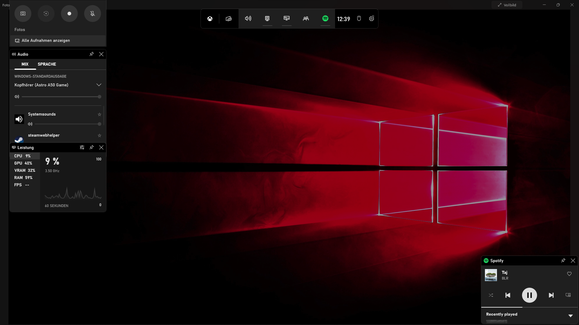Open the Xbox home menu icon
Viewport: 579px width, 325px height.
point(210,18)
